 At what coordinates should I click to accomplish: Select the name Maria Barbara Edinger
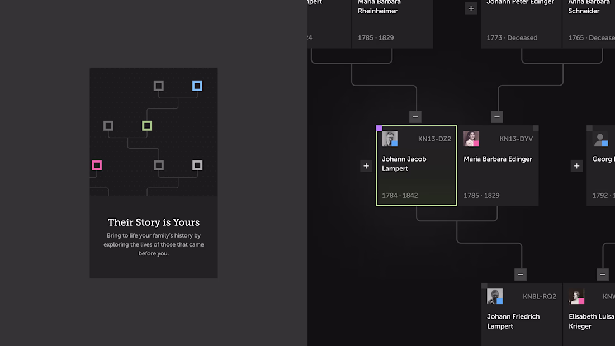point(498,159)
